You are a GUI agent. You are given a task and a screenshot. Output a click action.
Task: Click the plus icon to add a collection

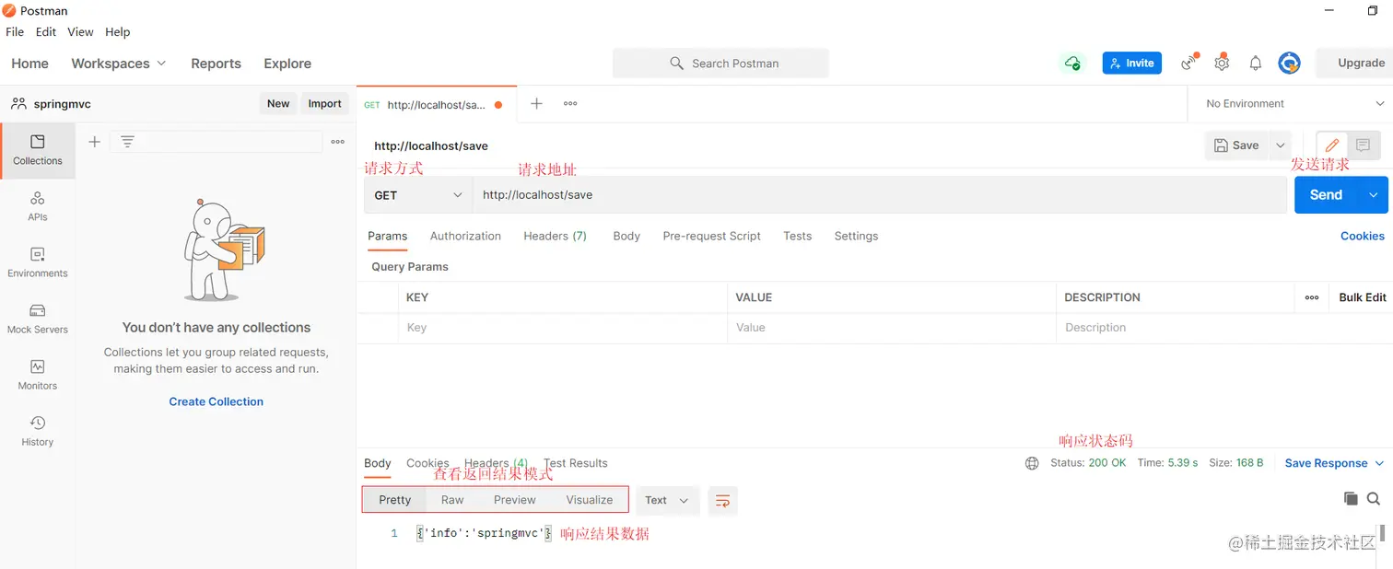coord(94,141)
